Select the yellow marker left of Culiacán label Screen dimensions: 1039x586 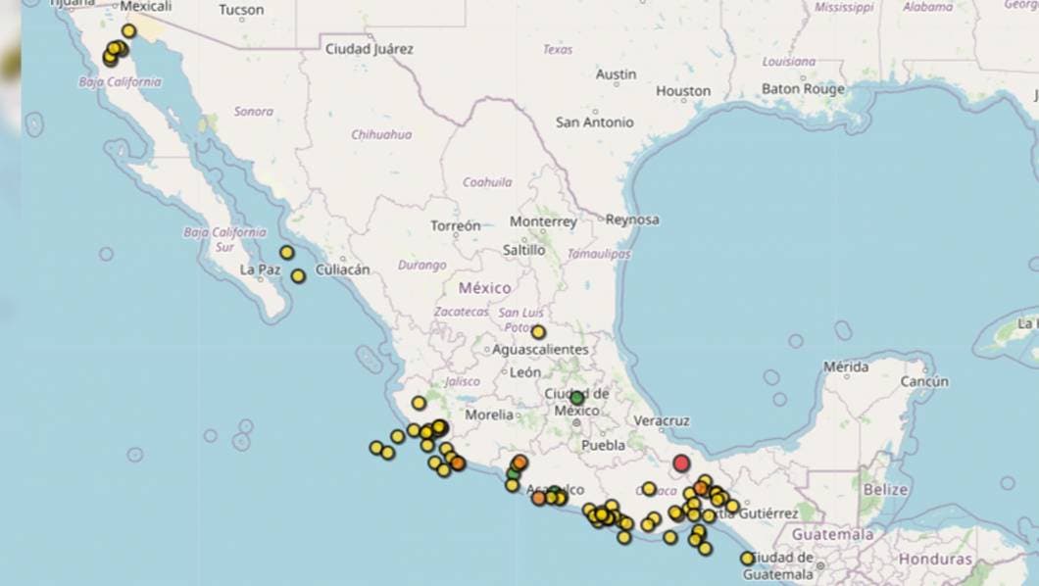pyautogui.click(x=298, y=276)
